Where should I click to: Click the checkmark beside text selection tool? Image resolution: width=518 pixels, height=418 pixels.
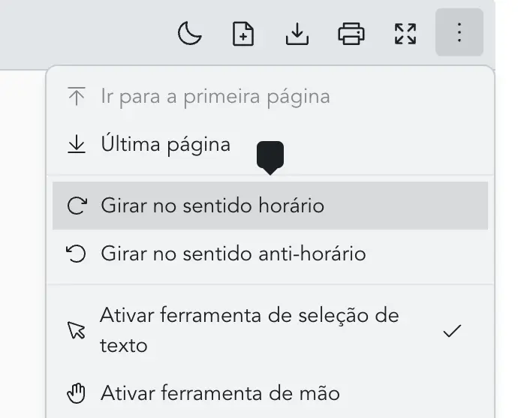[452, 331]
